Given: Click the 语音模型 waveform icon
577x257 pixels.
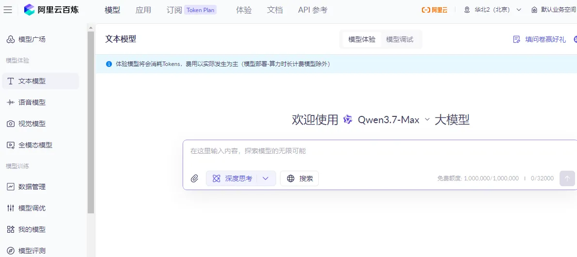Looking at the screenshot, I should pos(11,102).
